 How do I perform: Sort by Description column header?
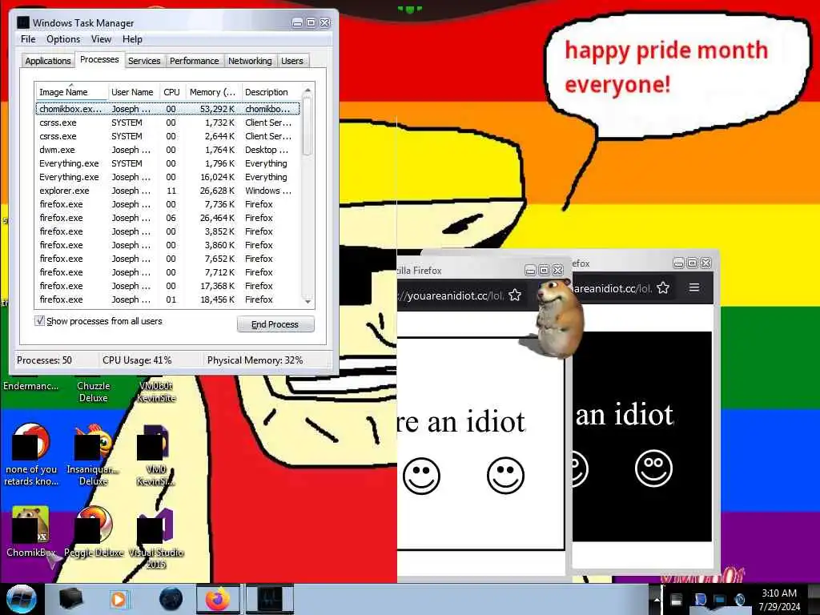click(x=271, y=92)
